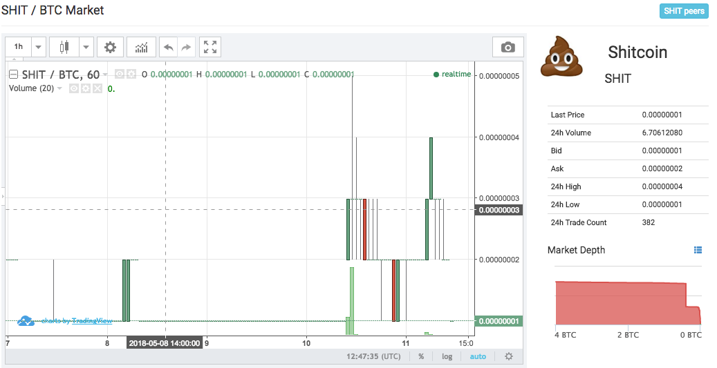Toggle auto scale option

click(x=478, y=356)
